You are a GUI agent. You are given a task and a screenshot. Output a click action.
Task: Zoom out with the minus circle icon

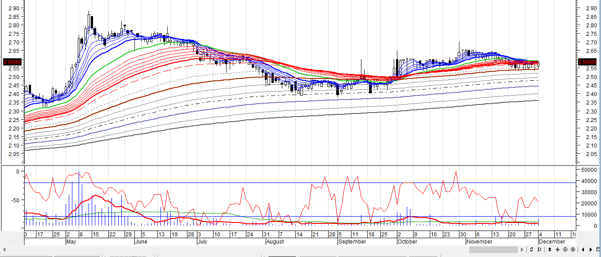[x=565, y=249]
